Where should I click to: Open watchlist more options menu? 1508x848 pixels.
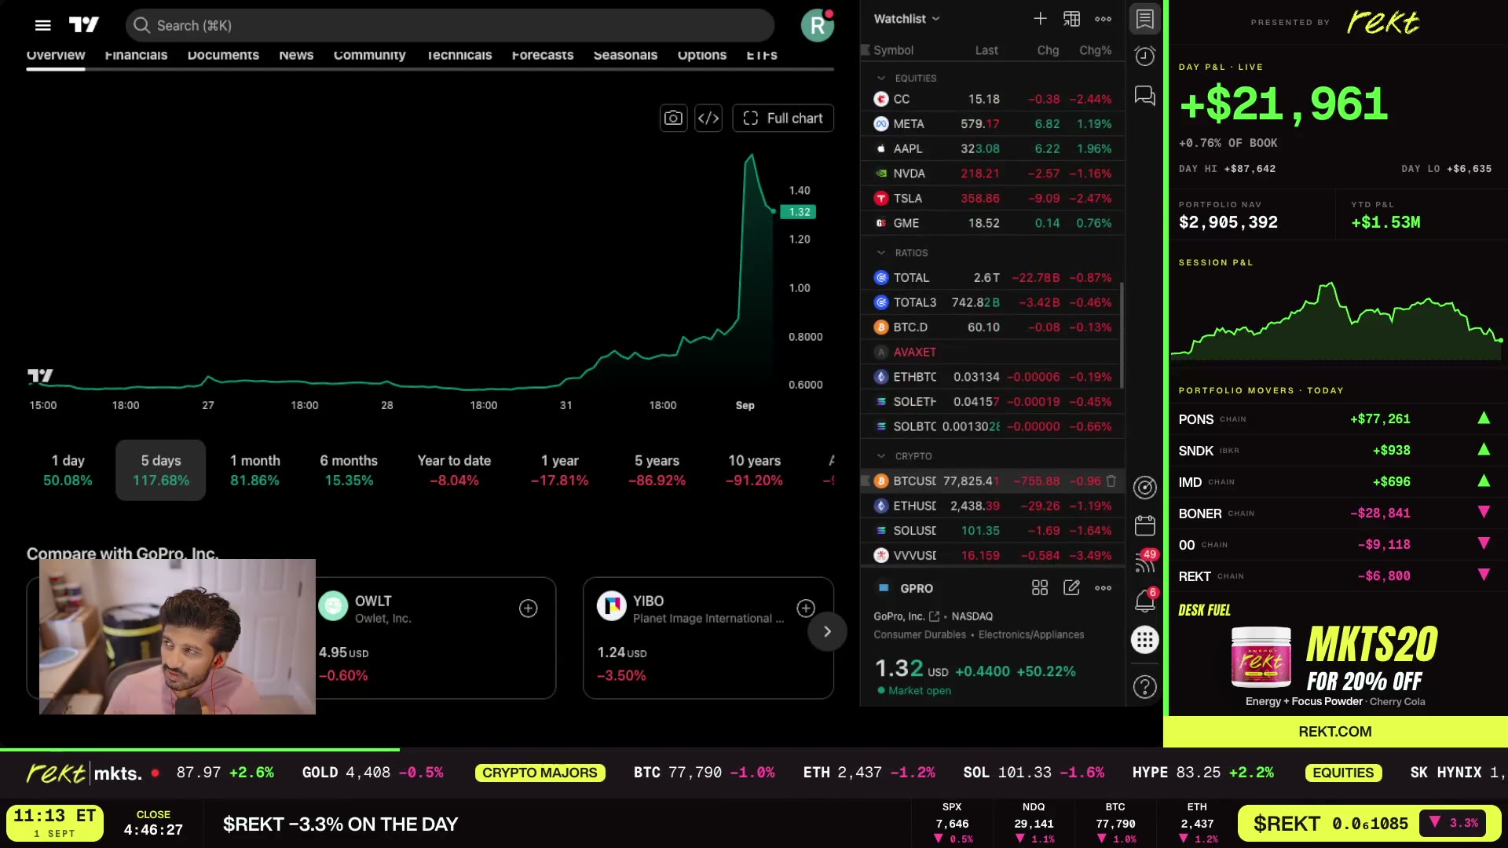1103,19
